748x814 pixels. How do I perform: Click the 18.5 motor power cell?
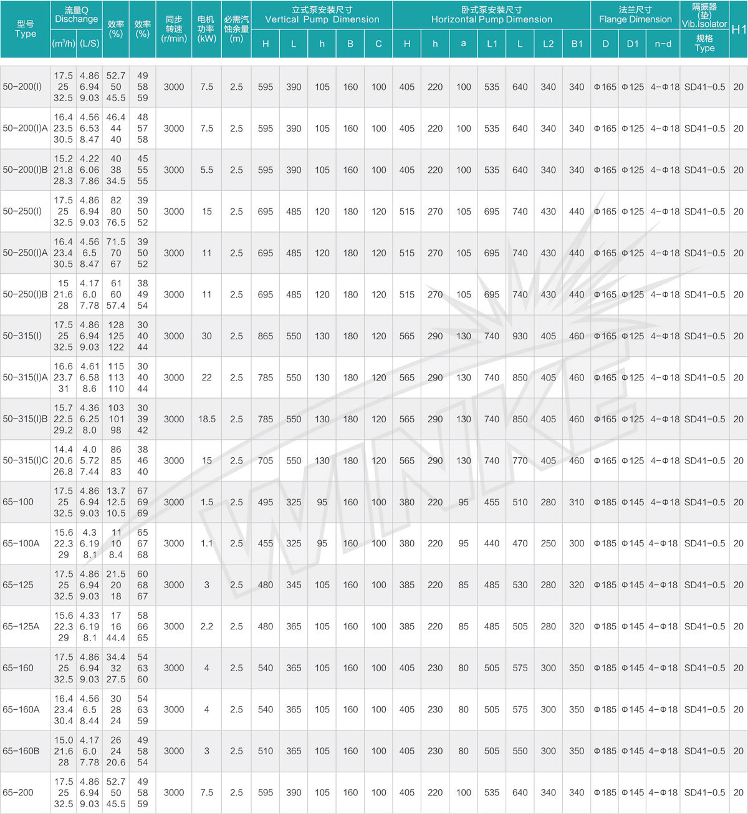click(x=206, y=419)
